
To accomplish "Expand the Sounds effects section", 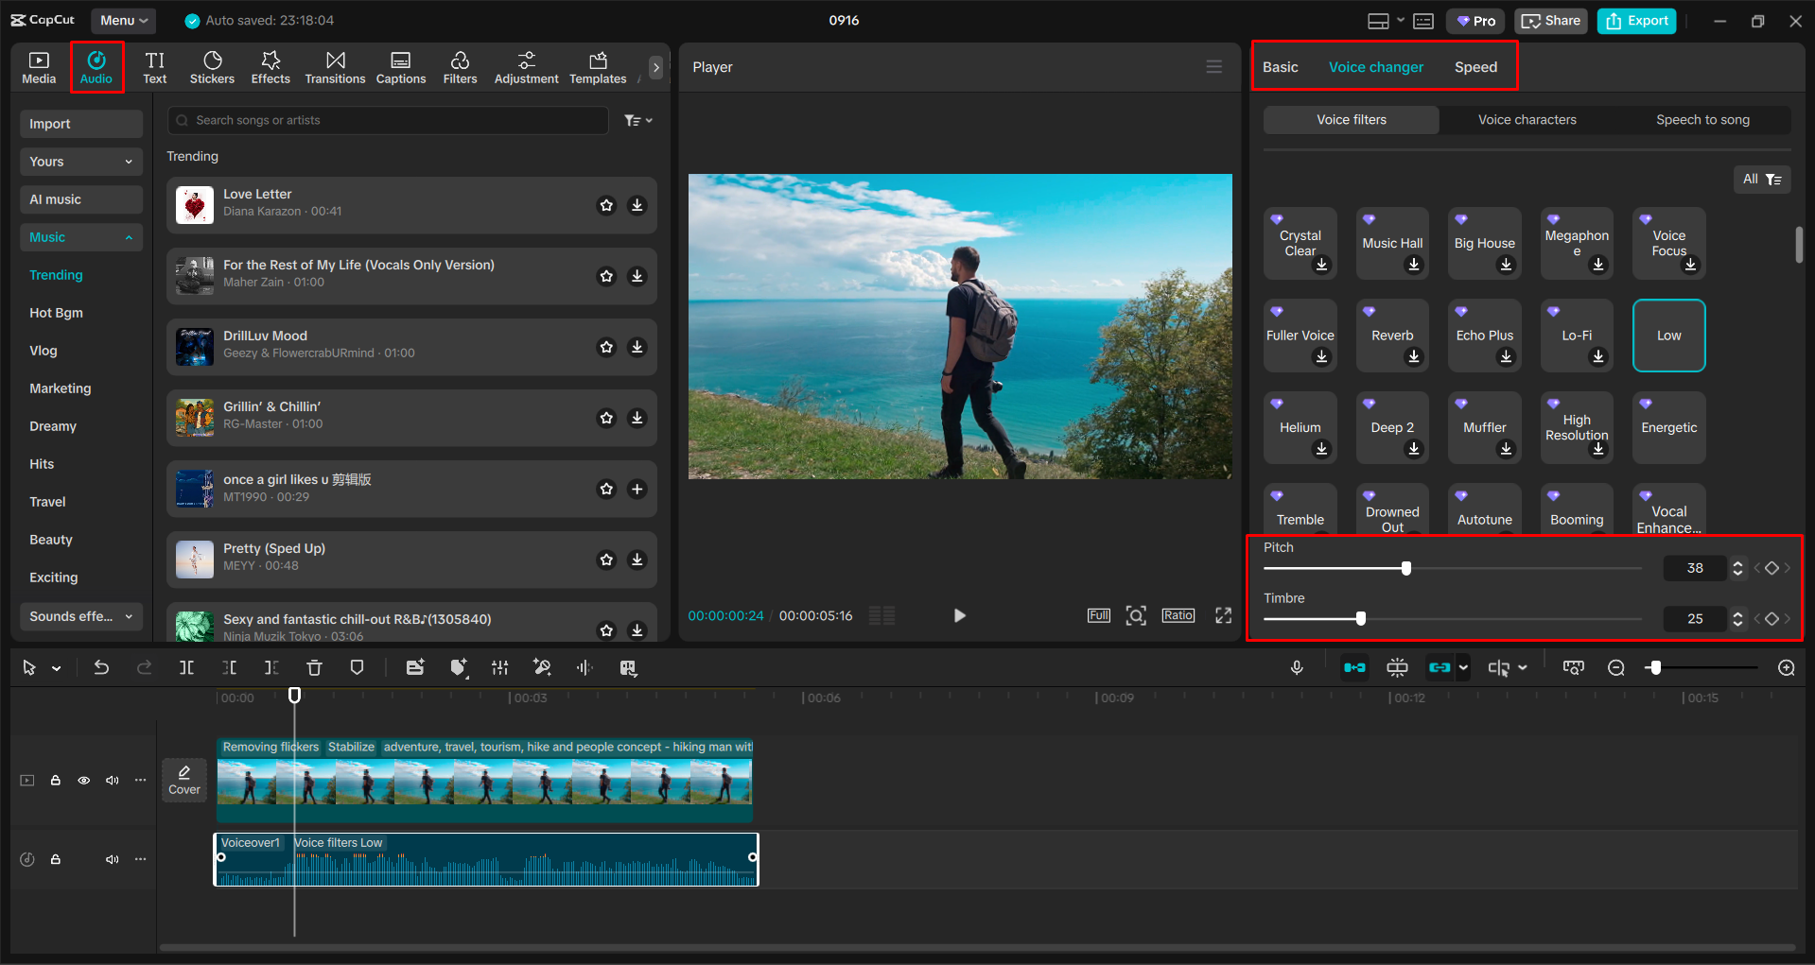I will [x=80, y=616].
